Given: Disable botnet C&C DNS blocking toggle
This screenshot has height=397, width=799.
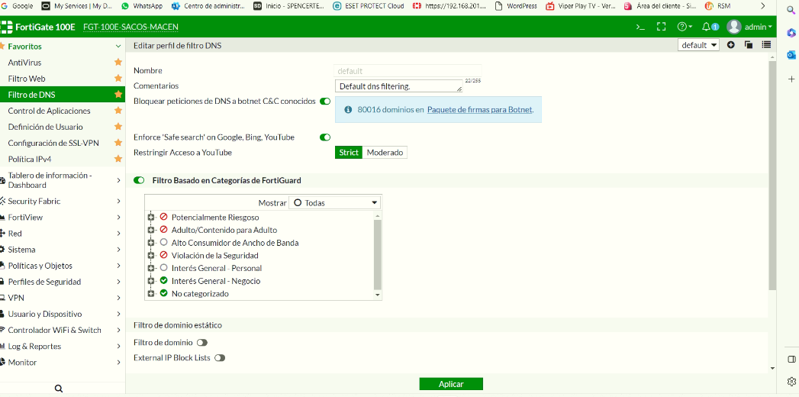Looking at the screenshot, I should click(325, 101).
